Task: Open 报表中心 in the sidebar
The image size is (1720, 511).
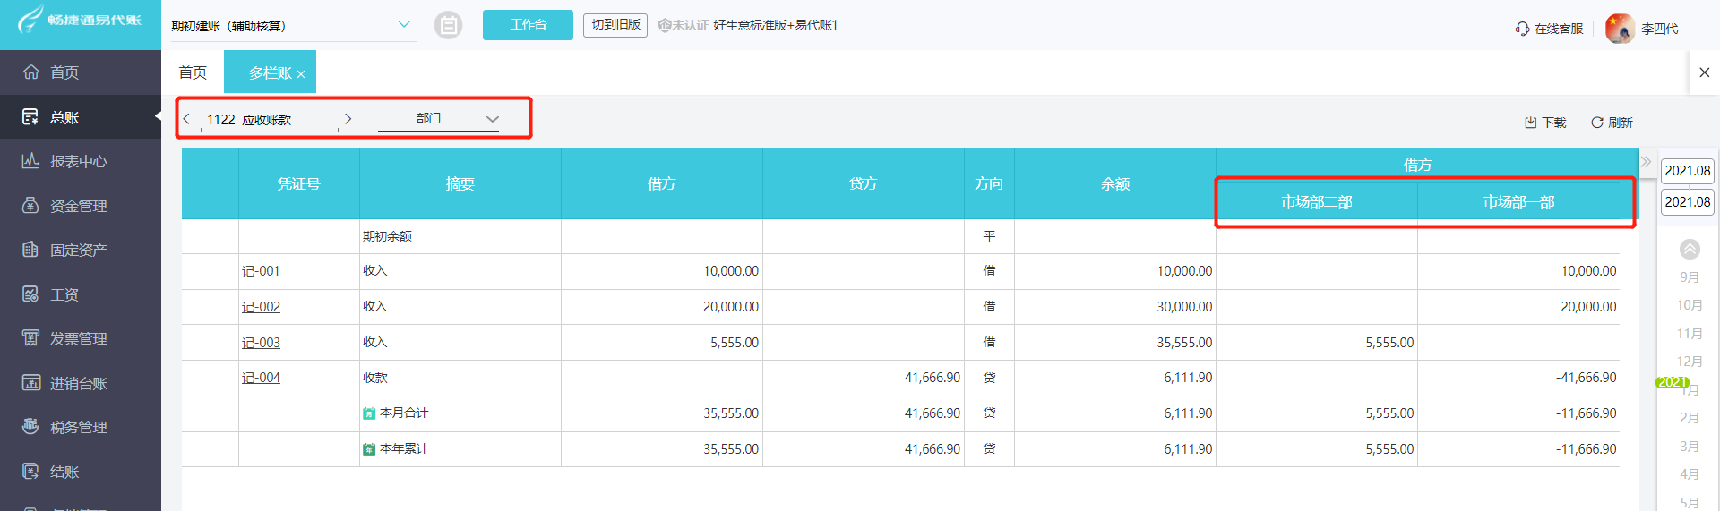Action: 79,161
